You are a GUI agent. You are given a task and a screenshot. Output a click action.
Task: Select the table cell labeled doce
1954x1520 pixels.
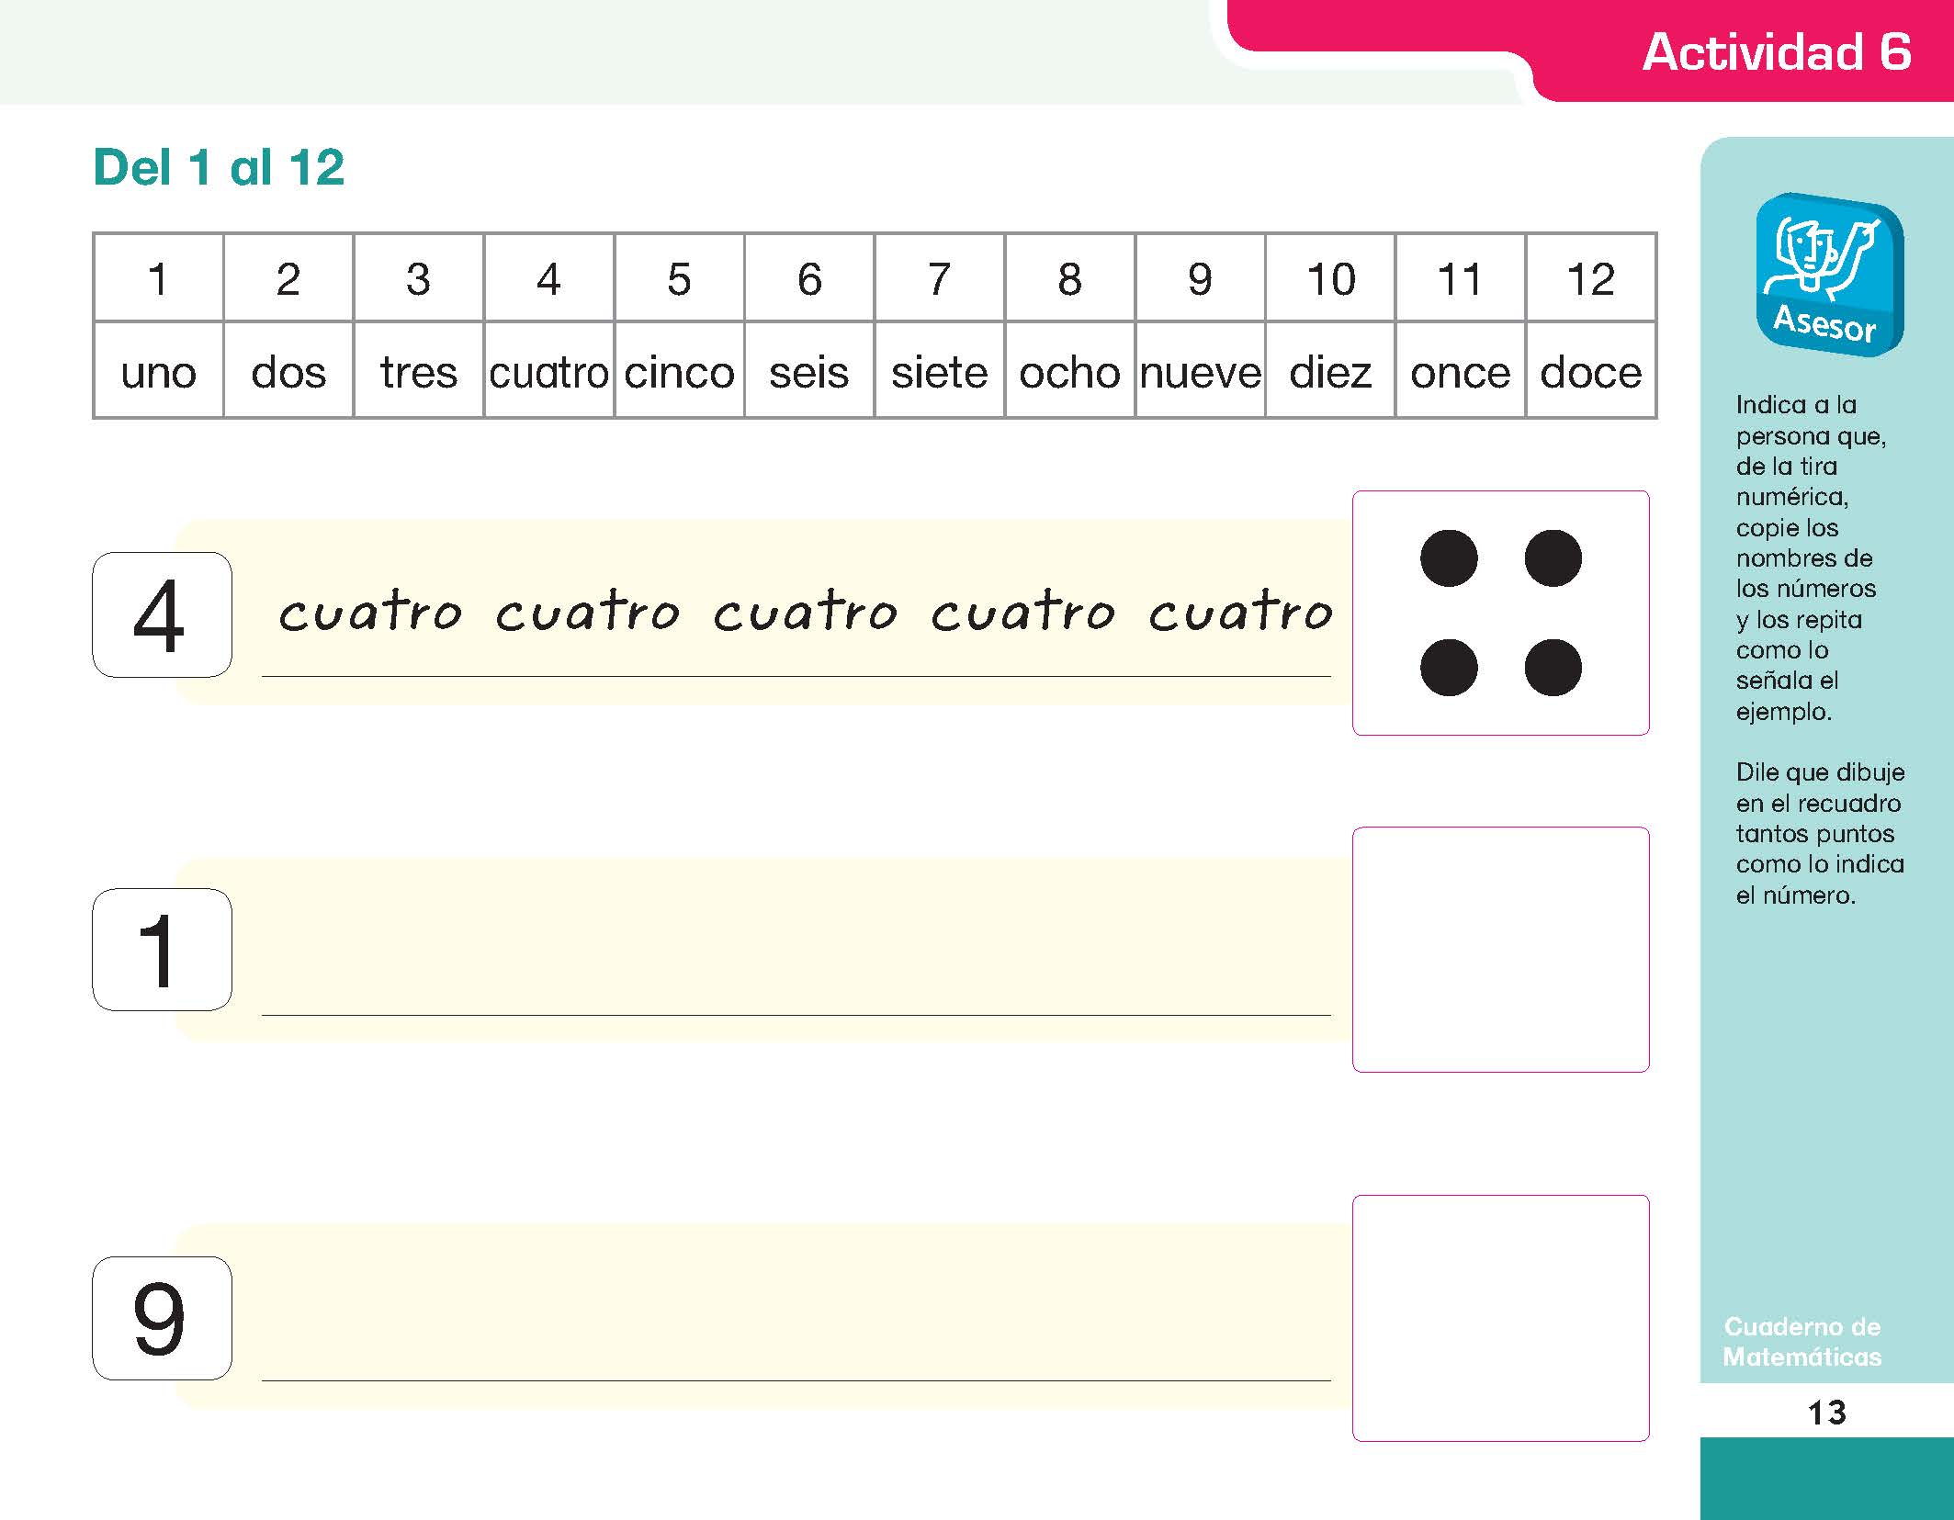coord(1591,371)
